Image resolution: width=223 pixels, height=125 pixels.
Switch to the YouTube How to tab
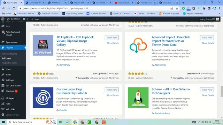point(124,3)
